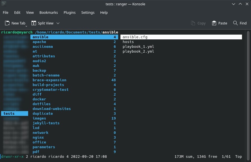Image resolution: width=251 pixels, height=162 pixels.
Task: Open the View menu
Action: [x=30, y=12]
